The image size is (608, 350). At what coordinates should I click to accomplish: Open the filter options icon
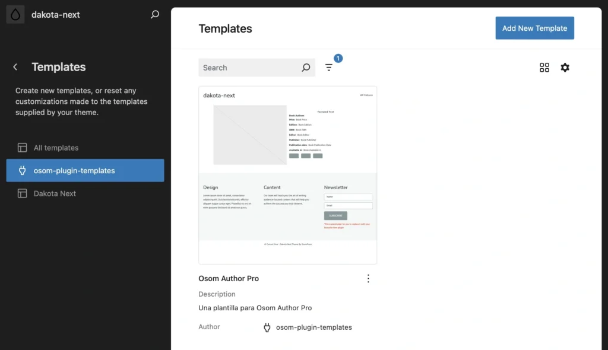(329, 68)
